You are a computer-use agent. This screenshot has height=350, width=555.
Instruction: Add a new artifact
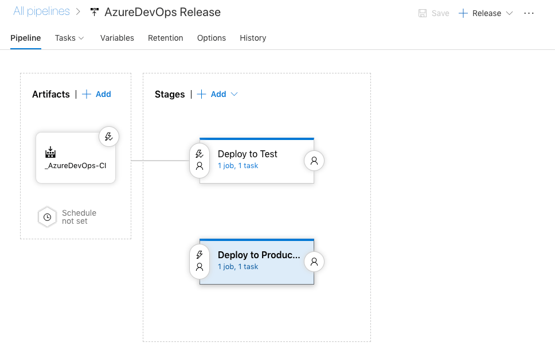coord(97,94)
